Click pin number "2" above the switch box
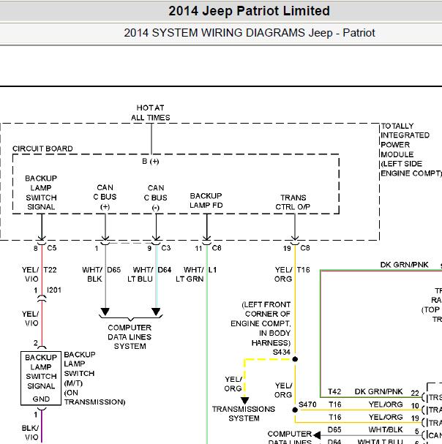 [35, 343]
